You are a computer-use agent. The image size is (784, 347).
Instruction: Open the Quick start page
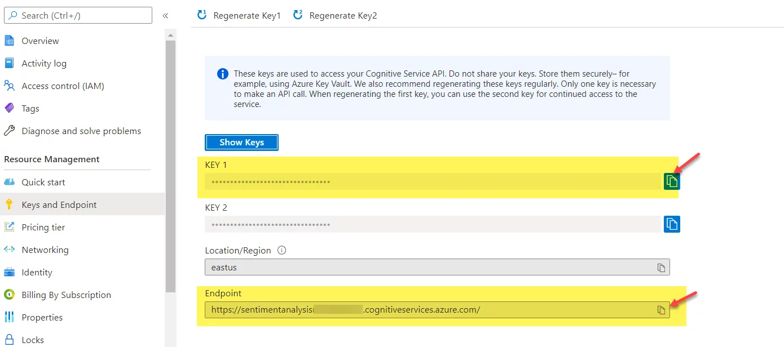43,182
